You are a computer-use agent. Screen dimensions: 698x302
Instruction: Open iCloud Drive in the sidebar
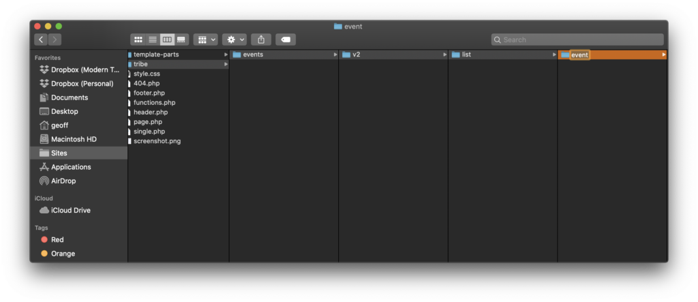pos(79,210)
